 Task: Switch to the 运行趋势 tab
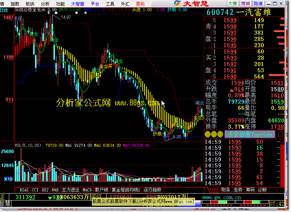click(x=152, y=190)
